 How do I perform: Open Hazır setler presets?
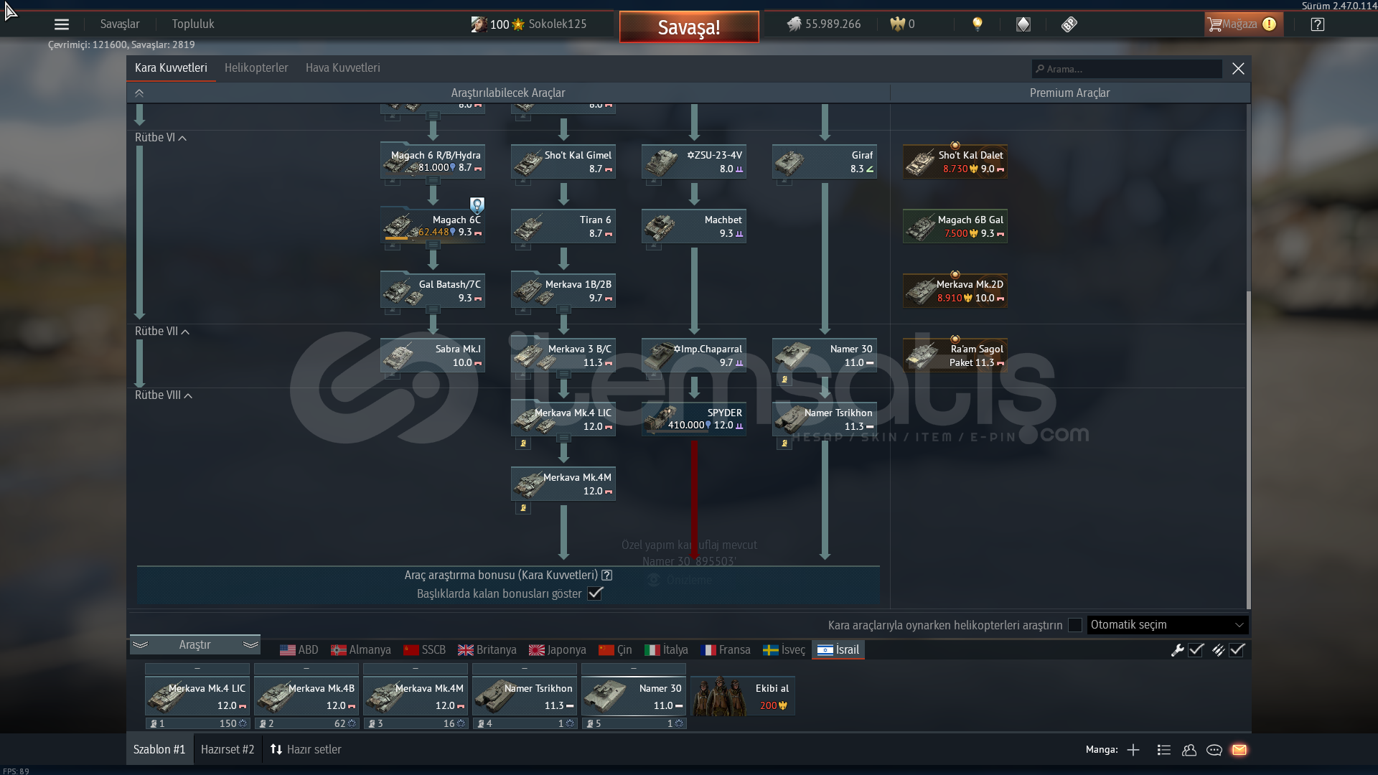[x=306, y=750]
